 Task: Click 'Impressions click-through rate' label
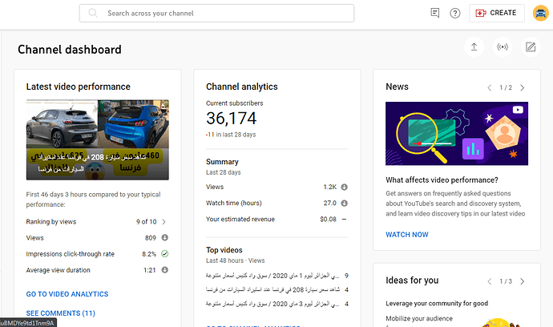pyautogui.click(x=71, y=254)
